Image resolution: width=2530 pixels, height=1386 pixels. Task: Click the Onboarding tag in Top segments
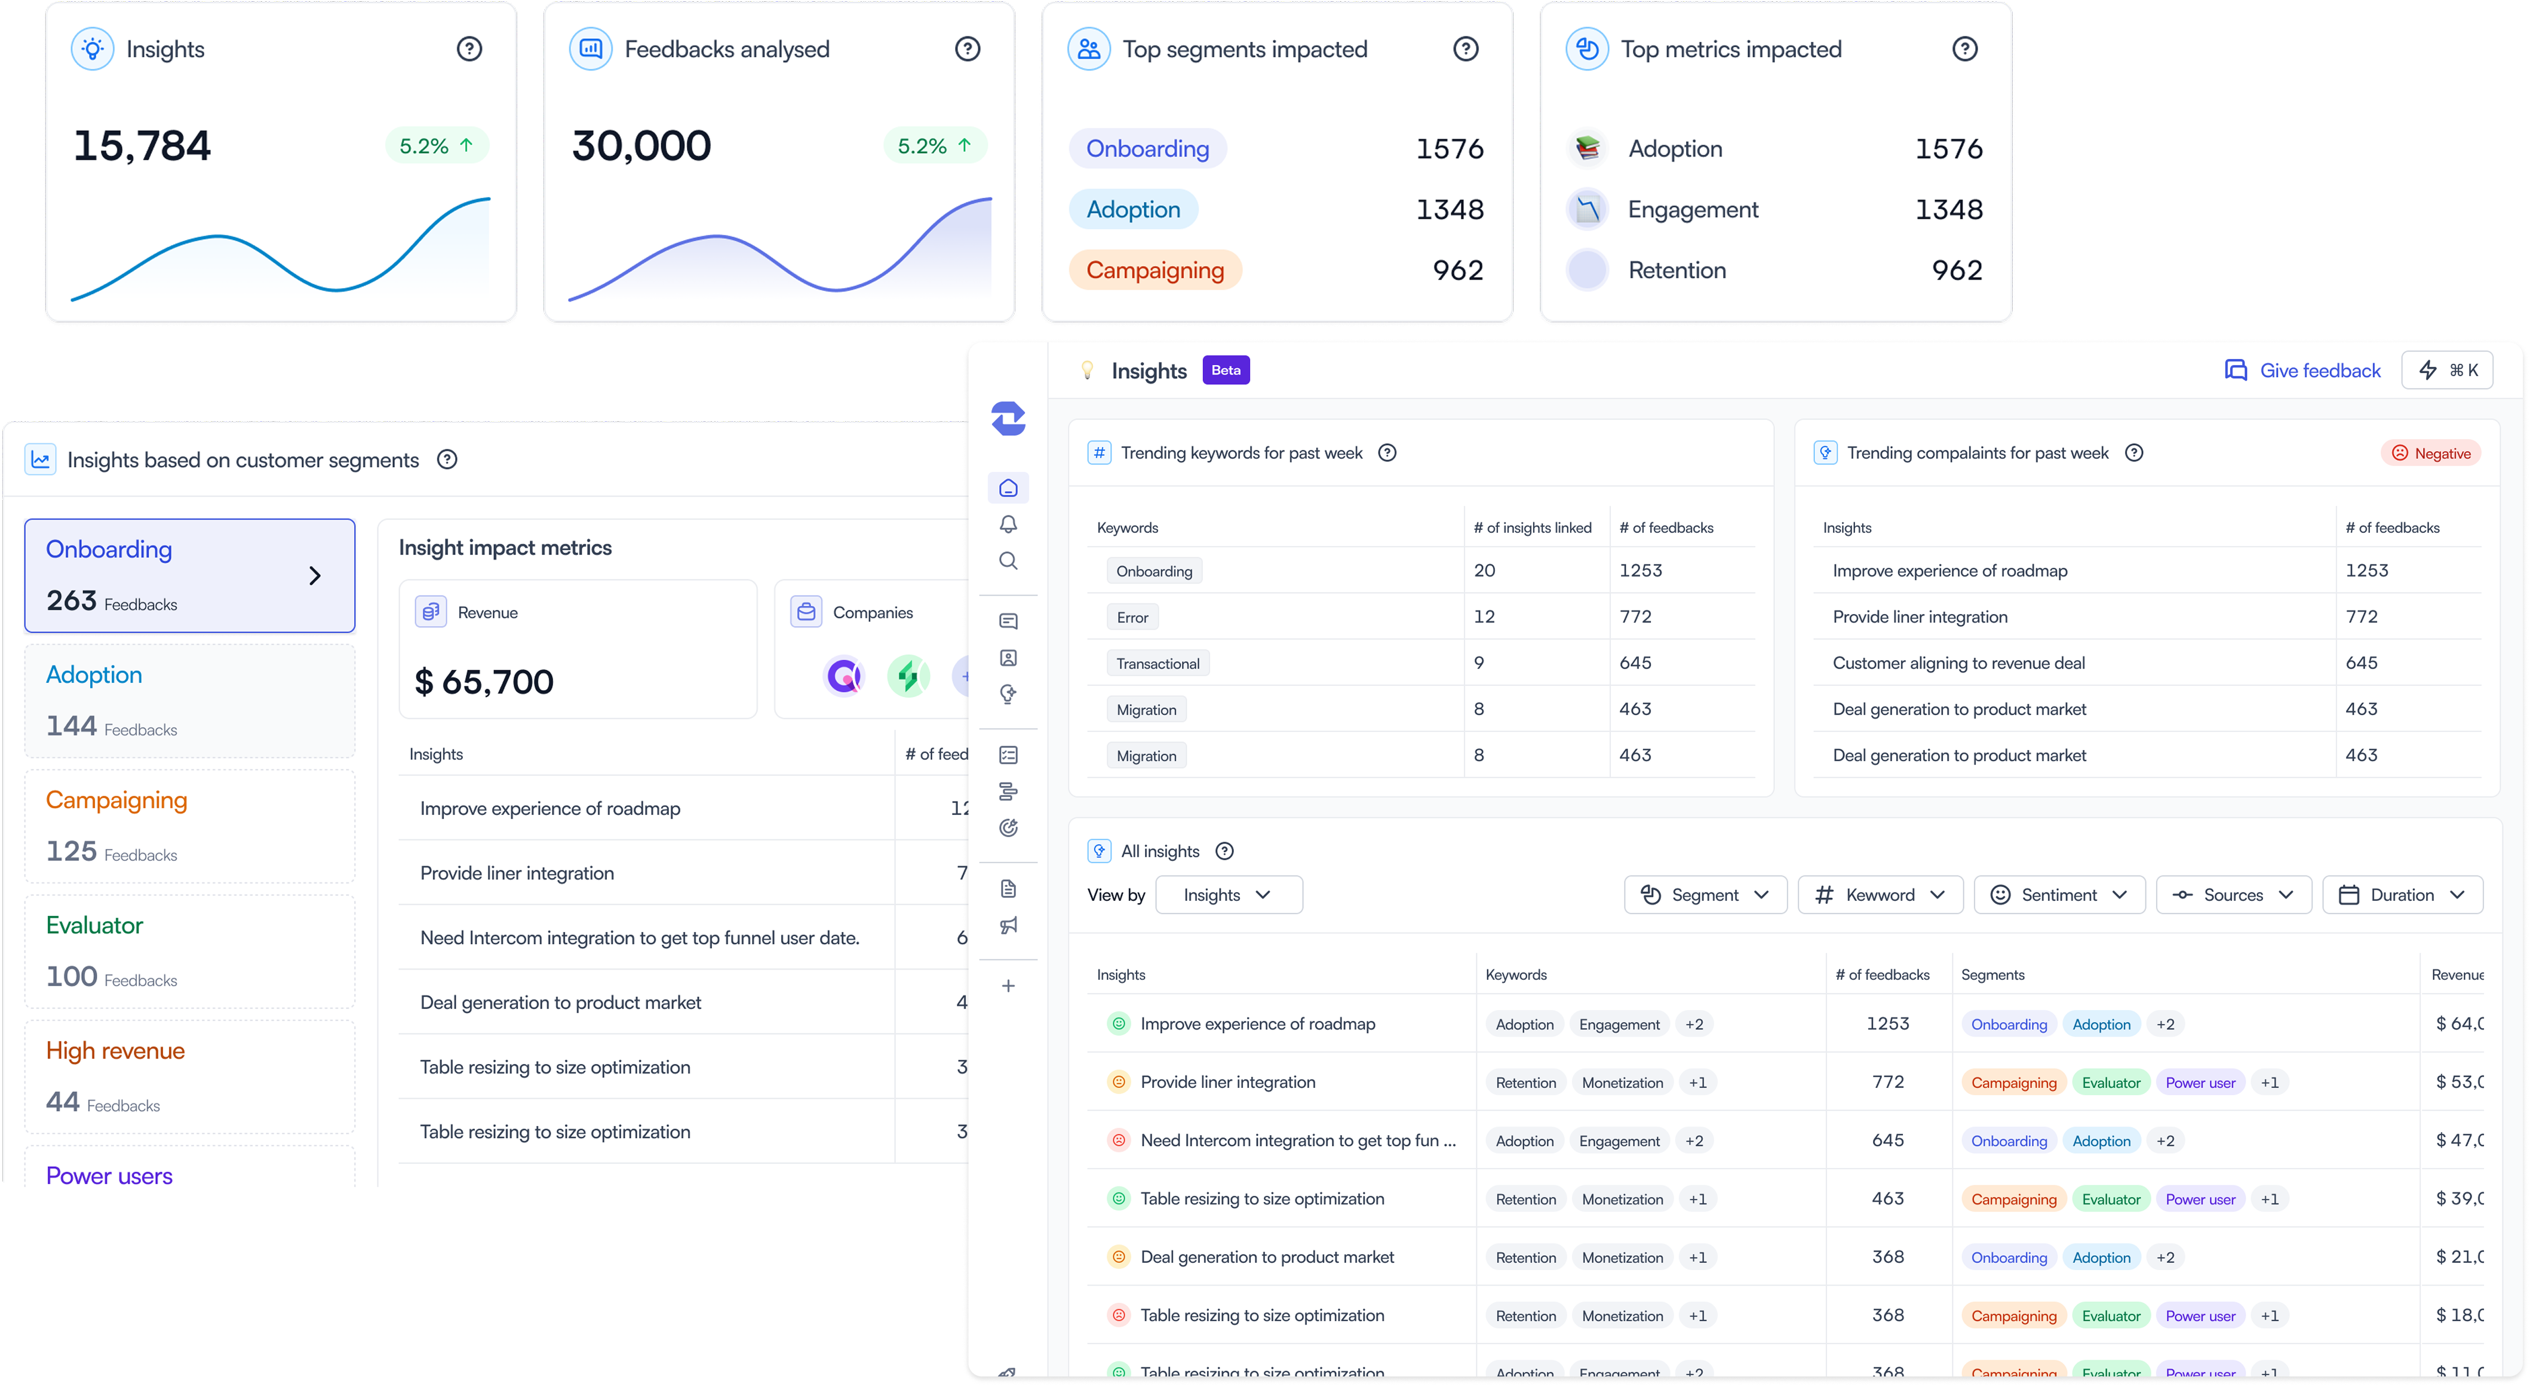[1147, 148]
